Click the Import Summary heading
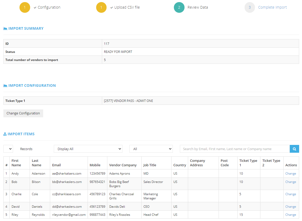 click(26, 28)
